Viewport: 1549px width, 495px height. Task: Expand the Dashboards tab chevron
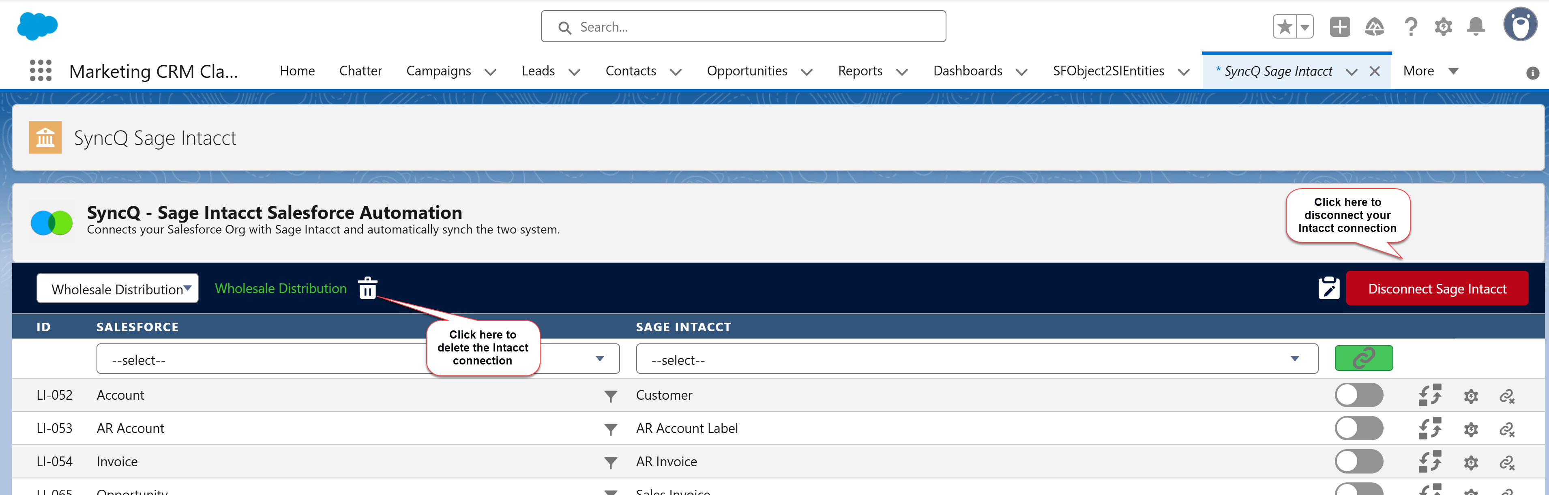pos(1021,72)
